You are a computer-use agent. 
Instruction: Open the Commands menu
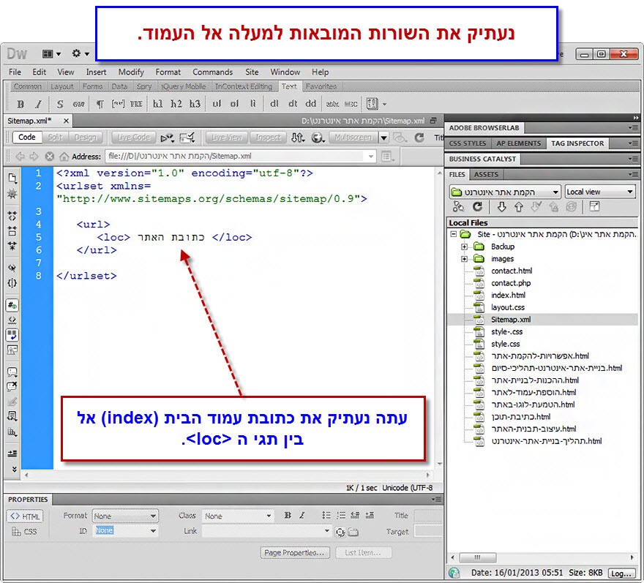[x=212, y=72]
